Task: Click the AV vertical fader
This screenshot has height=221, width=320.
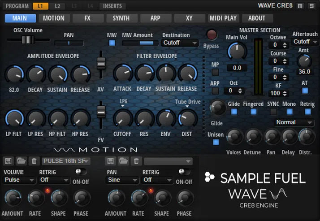Action: click(101, 65)
